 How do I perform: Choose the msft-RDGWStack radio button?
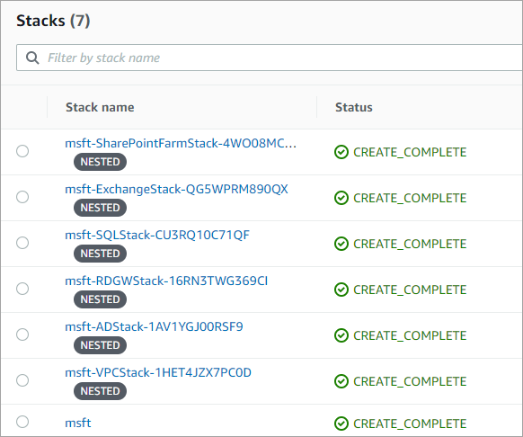click(22, 289)
